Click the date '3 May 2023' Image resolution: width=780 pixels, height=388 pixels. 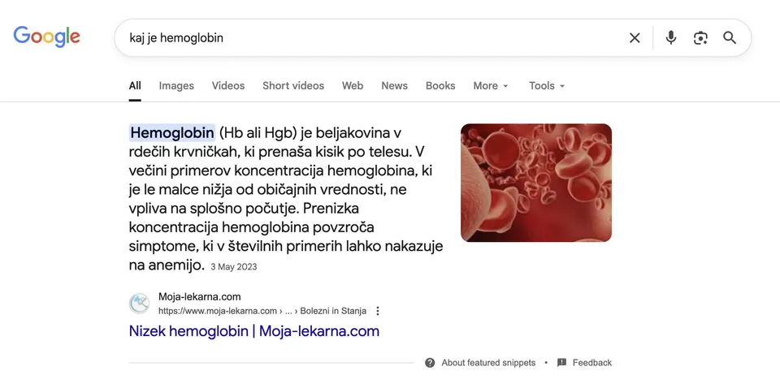(x=234, y=267)
